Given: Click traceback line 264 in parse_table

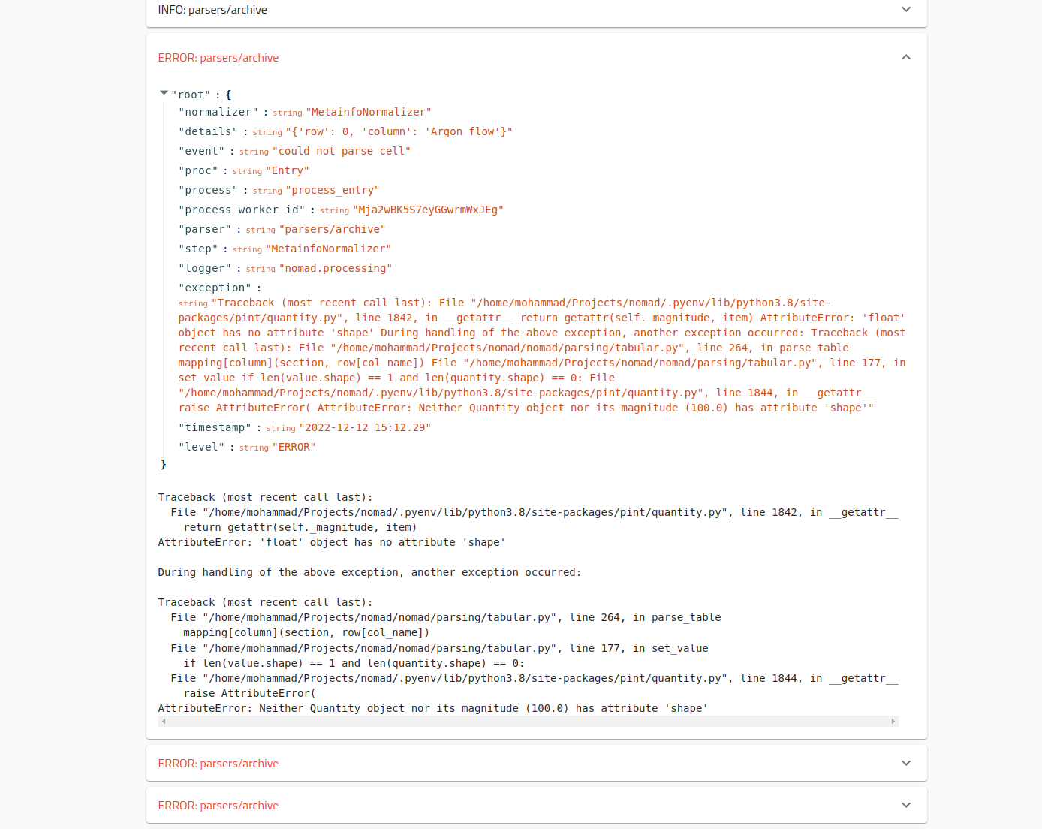Looking at the screenshot, I should [x=446, y=617].
